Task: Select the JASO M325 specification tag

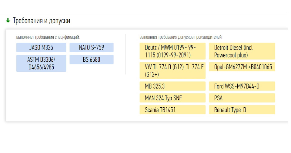Action: 41,47
